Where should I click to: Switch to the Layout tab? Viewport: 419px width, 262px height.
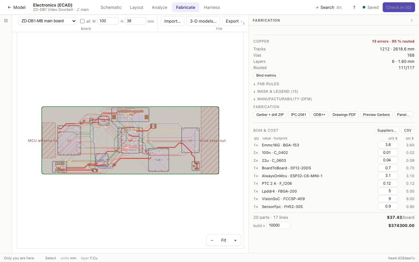[x=137, y=7]
